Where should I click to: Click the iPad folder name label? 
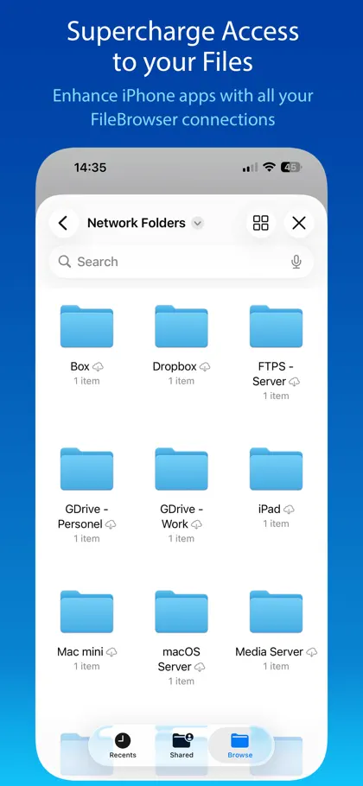point(270,510)
